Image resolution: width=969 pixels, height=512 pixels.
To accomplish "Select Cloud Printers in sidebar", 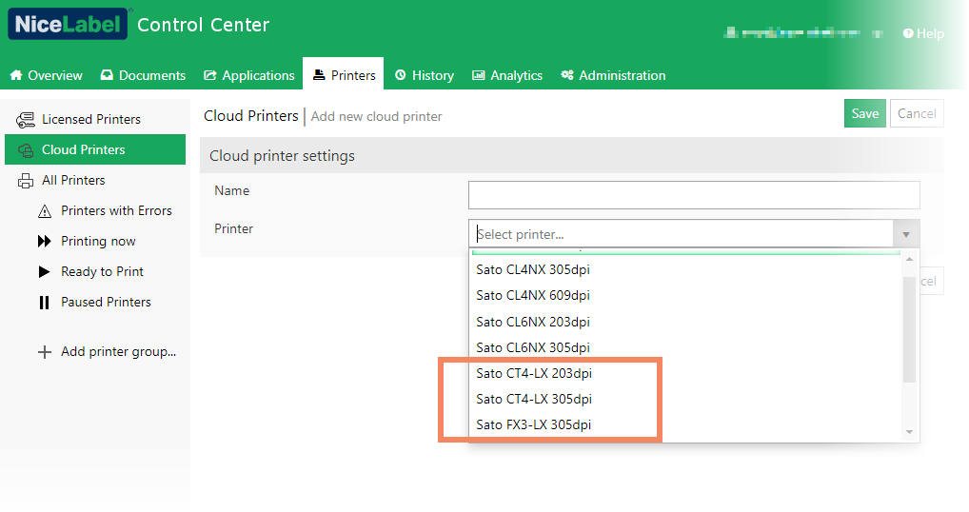I will (x=95, y=149).
